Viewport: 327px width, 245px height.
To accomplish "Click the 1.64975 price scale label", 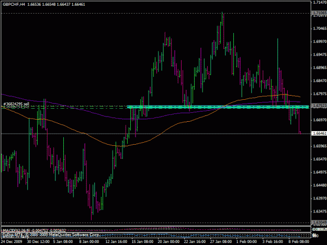I will (x=320, y=172).
